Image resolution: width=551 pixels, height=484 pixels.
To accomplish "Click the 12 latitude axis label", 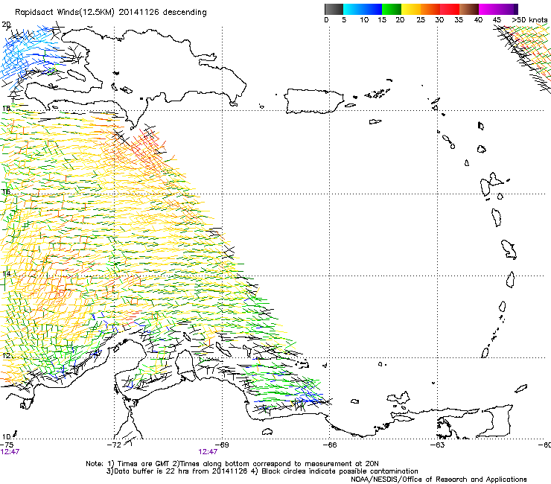I will click(6, 356).
